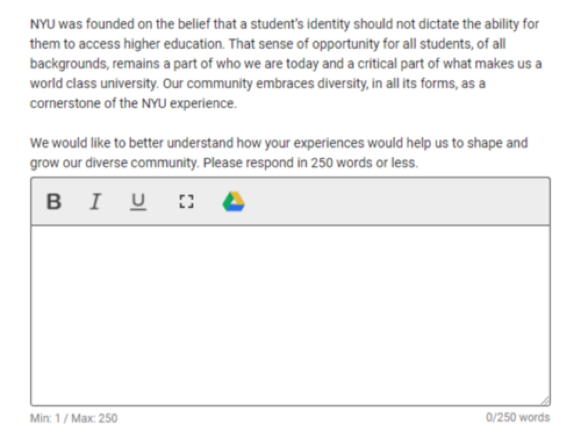Click the resize handle of the text box
Screen dimensions: 581x432
point(544,401)
